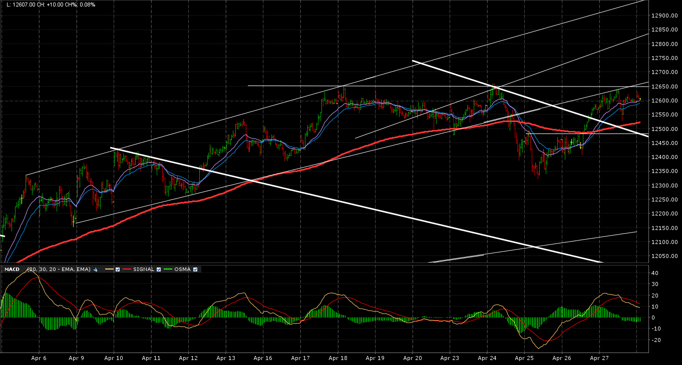The image size is (682, 365).
Task: Click the 40 value on MACD scale
Action: [655, 273]
